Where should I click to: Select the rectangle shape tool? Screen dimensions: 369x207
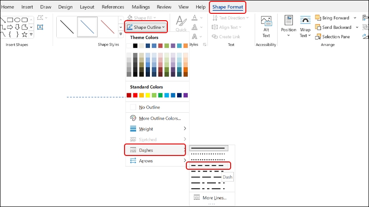[10, 20]
